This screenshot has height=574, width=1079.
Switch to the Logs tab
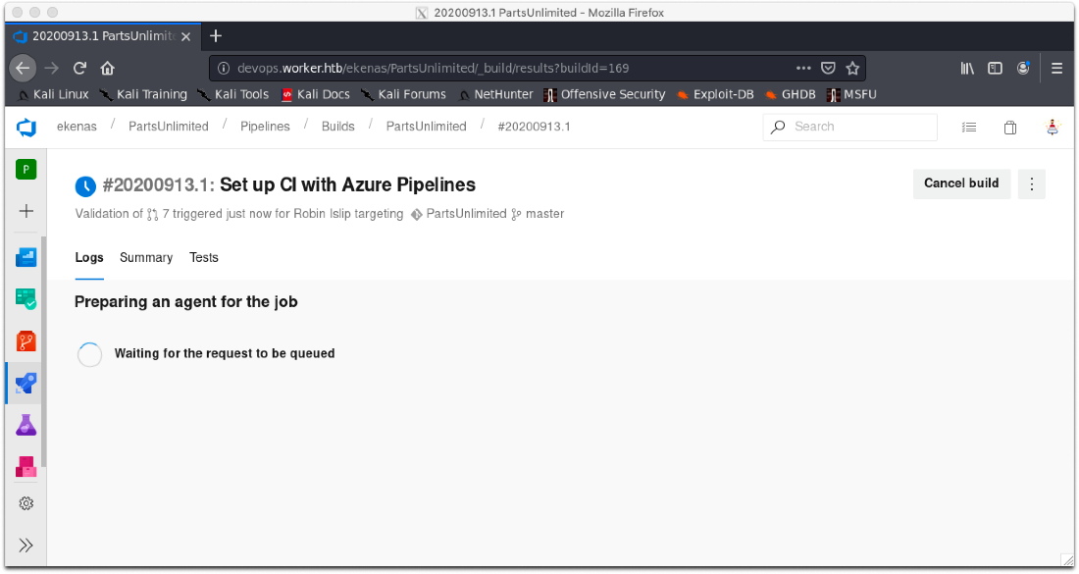pos(88,257)
